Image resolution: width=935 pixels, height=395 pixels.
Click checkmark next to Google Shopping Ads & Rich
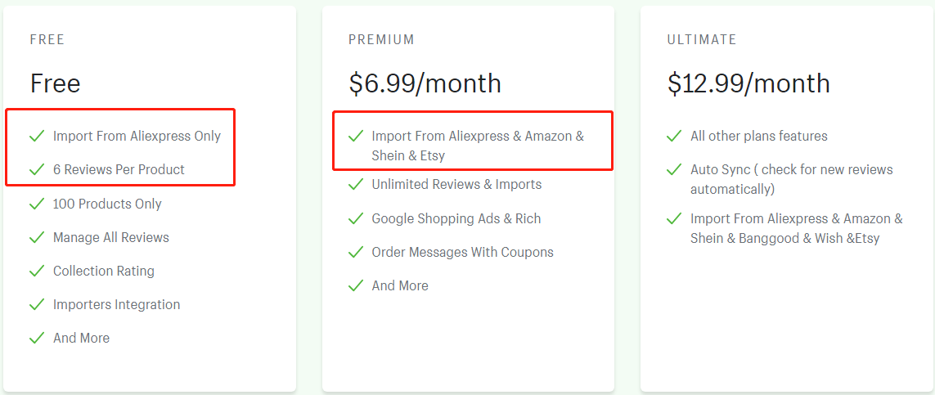pyautogui.click(x=356, y=218)
